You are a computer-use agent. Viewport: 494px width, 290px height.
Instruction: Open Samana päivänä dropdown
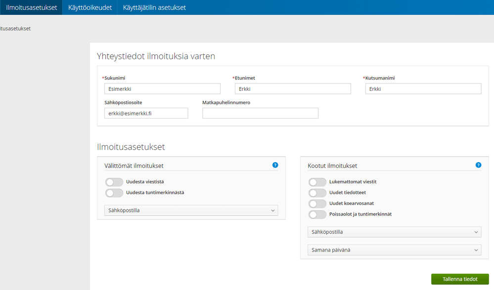(395, 250)
